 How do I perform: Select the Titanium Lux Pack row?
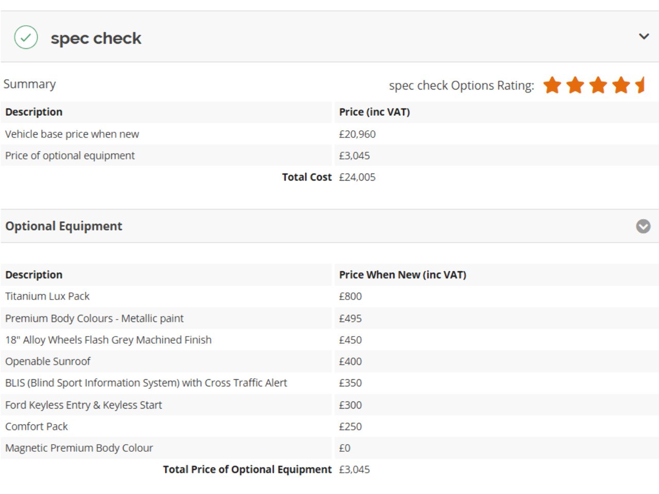click(47, 296)
